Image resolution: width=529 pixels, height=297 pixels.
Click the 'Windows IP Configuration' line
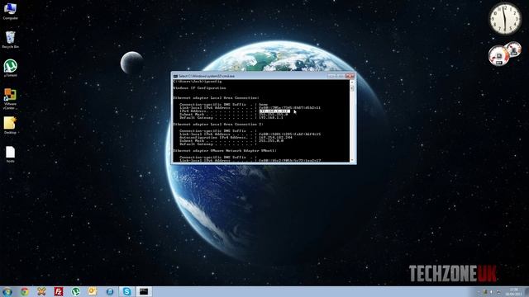coord(200,88)
